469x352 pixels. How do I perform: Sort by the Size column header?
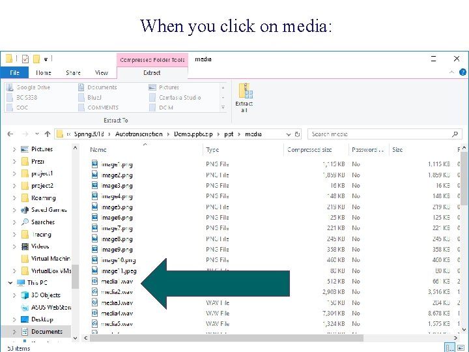coord(397,150)
